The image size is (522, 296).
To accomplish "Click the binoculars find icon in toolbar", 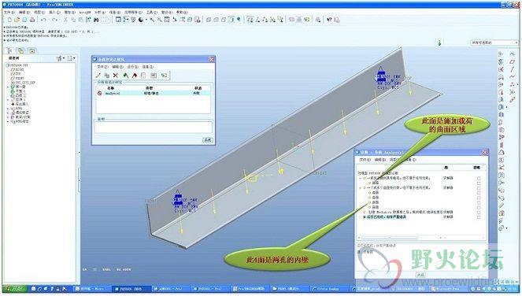I will pyautogui.click(x=96, y=20).
